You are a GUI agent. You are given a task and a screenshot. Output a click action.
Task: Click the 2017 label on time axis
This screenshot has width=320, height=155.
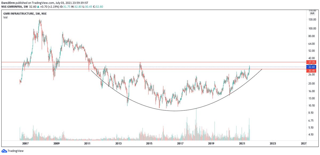[180, 144]
